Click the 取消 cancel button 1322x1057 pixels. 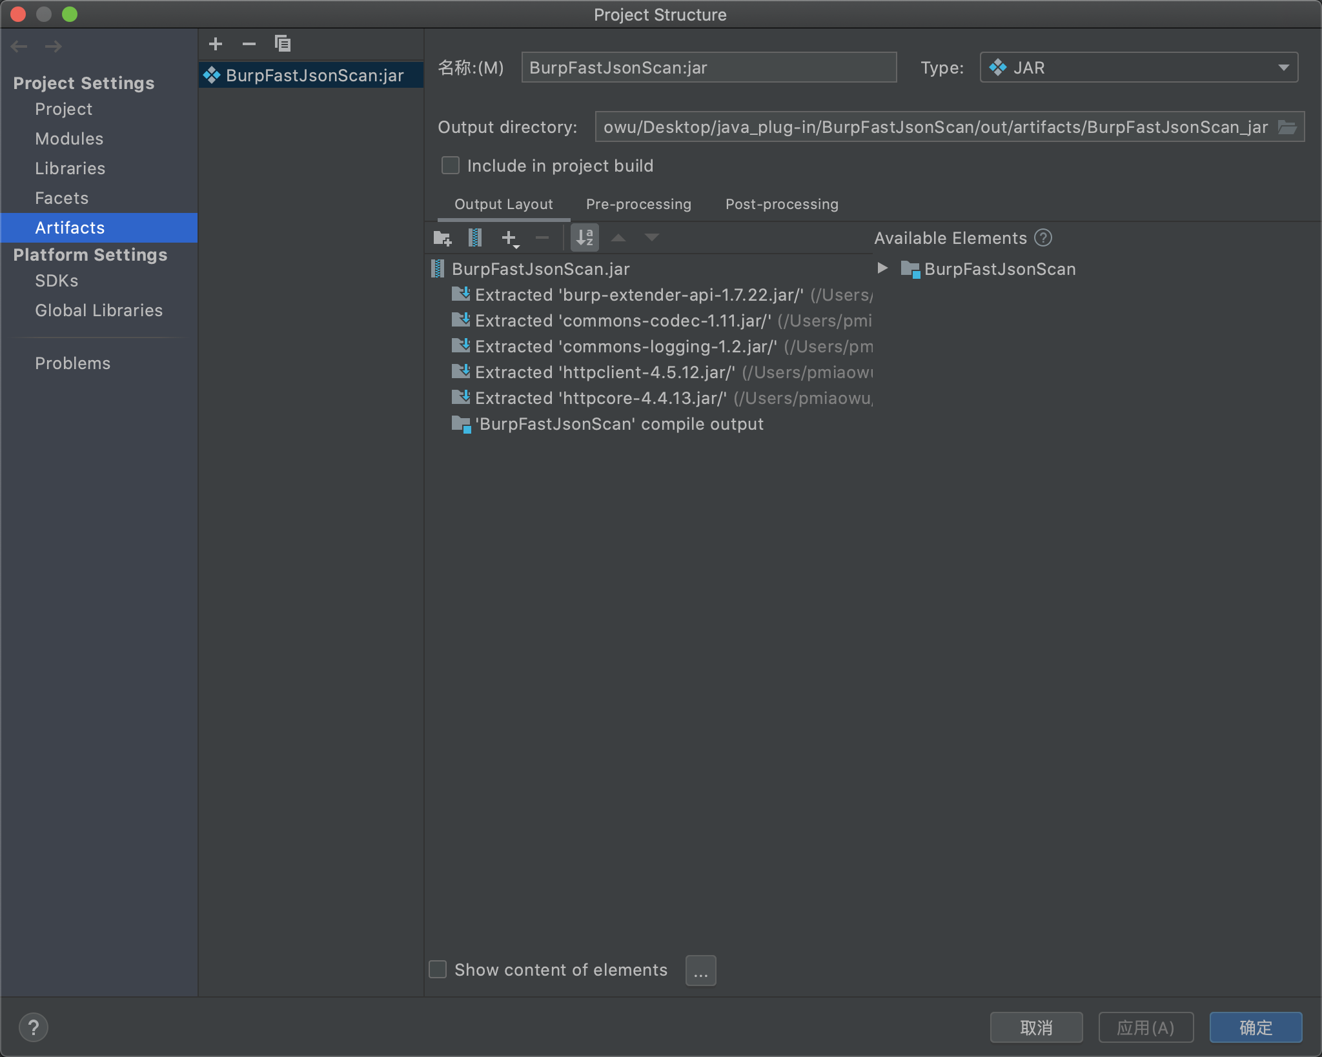[x=1036, y=1027]
